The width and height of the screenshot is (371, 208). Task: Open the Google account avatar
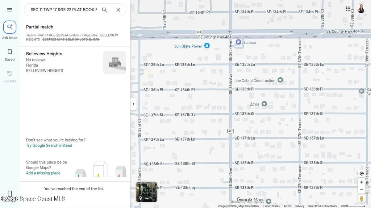pyautogui.click(x=361, y=9)
